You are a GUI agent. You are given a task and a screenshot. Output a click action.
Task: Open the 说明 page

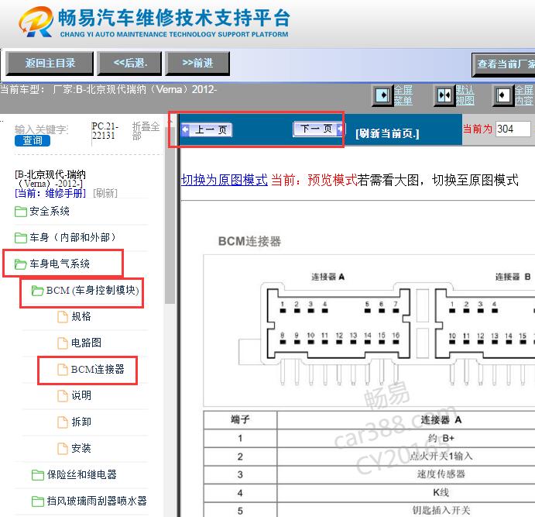point(81,396)
